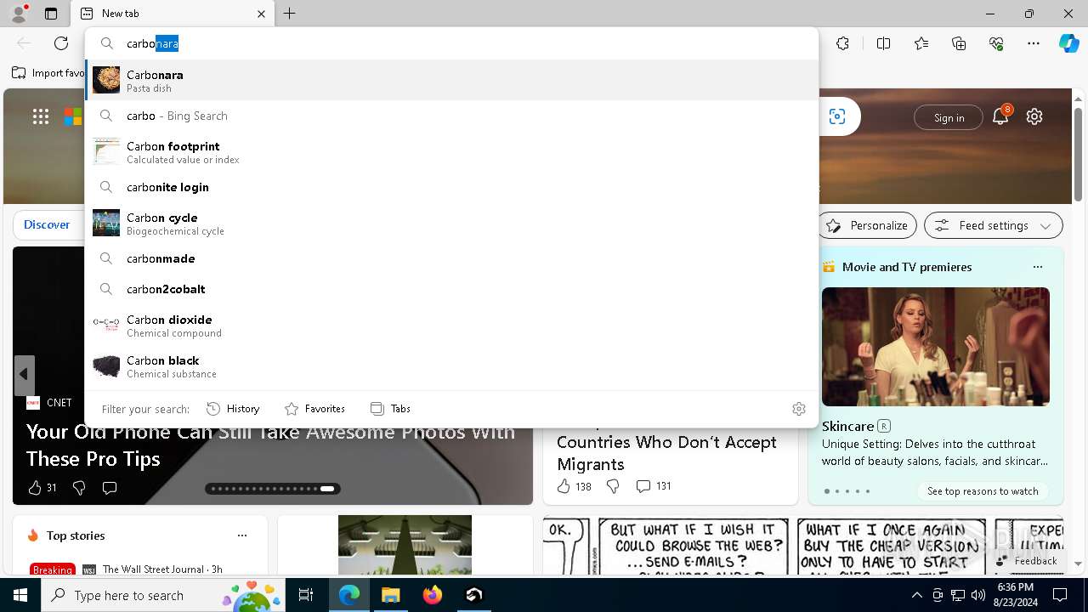Open Favorites star toolbar icon
The width and height of the screenshot is (1088, 612).
921,43
